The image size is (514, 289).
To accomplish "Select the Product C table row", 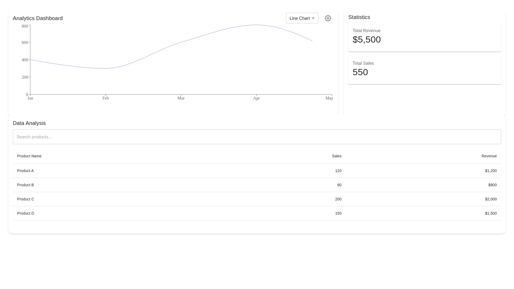I will click(x=26, y=199).
